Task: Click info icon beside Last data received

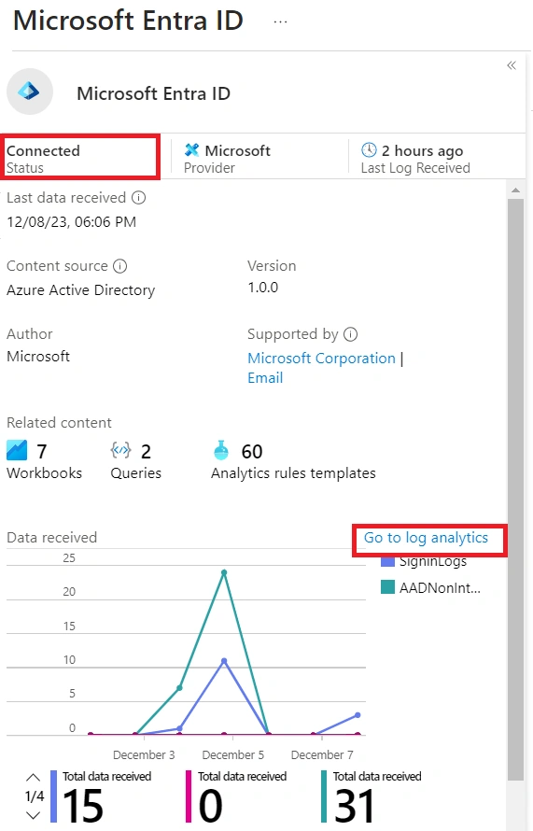Action: coord(138,198)
